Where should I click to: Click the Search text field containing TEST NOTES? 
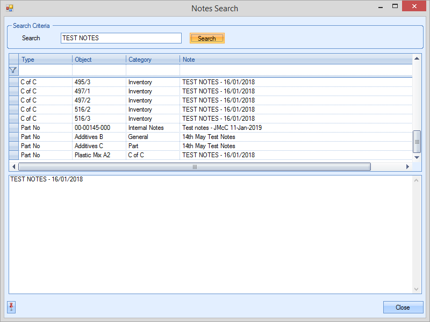click(x=121, y=38)
